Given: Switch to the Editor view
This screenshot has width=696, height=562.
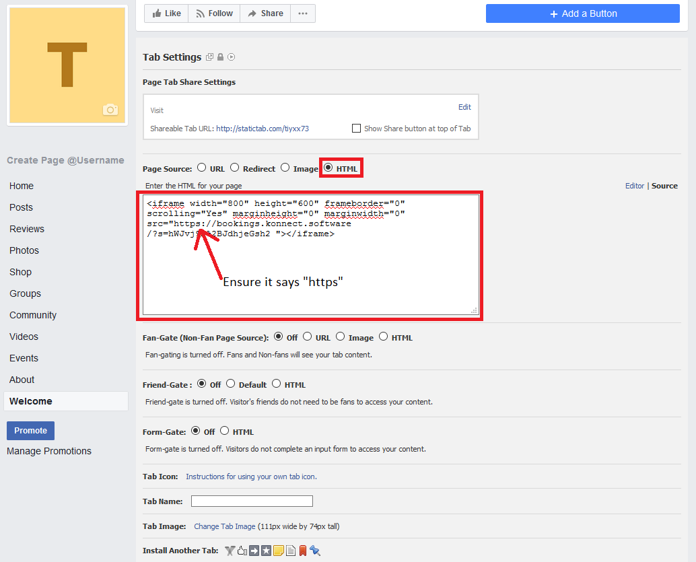Looking at the screenshot, I should tap(634, 185).
